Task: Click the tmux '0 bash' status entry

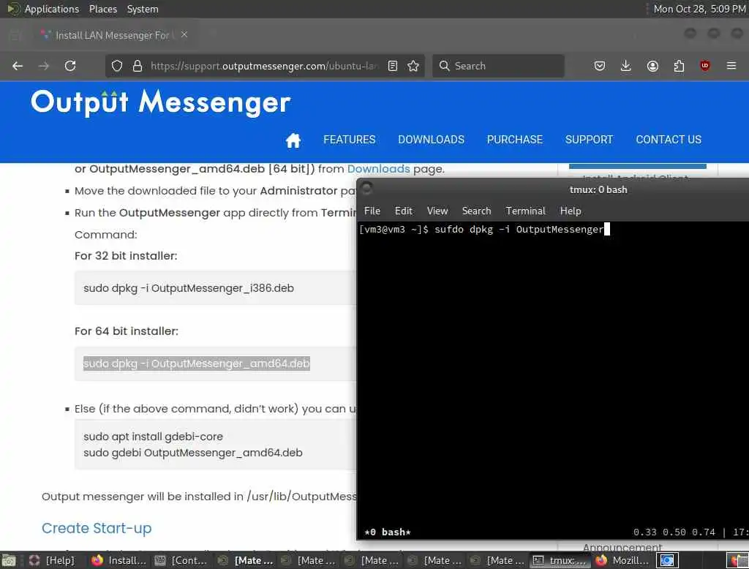Action: pyautogui.click(x=388, y=532)
